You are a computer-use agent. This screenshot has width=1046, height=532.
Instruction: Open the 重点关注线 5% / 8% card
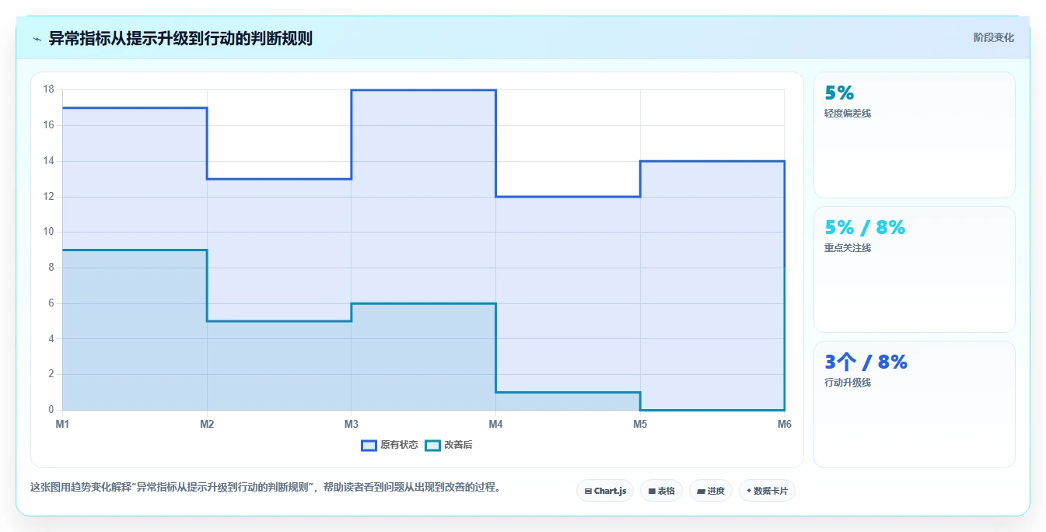915,270
